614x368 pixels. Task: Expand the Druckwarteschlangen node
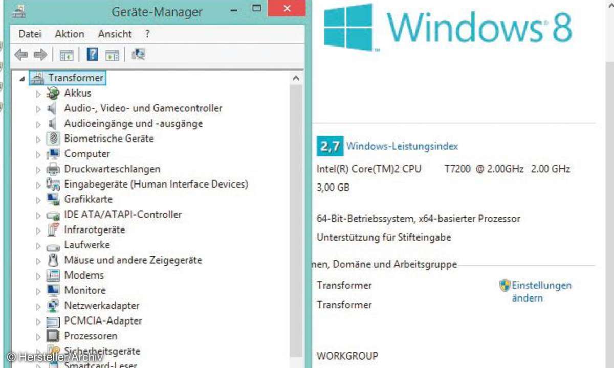tap(38, 170)
